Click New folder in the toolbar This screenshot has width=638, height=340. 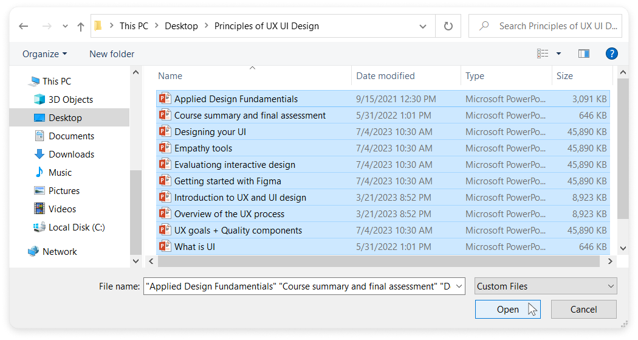[x=112, y=54]
